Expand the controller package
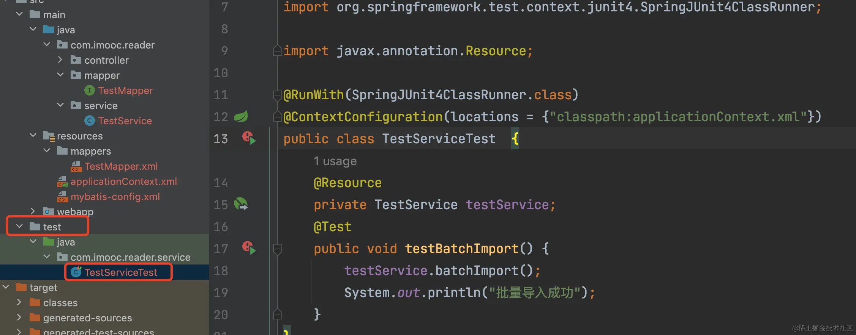Viewport: 856px width, 335px height. click(x=60, y=60)
